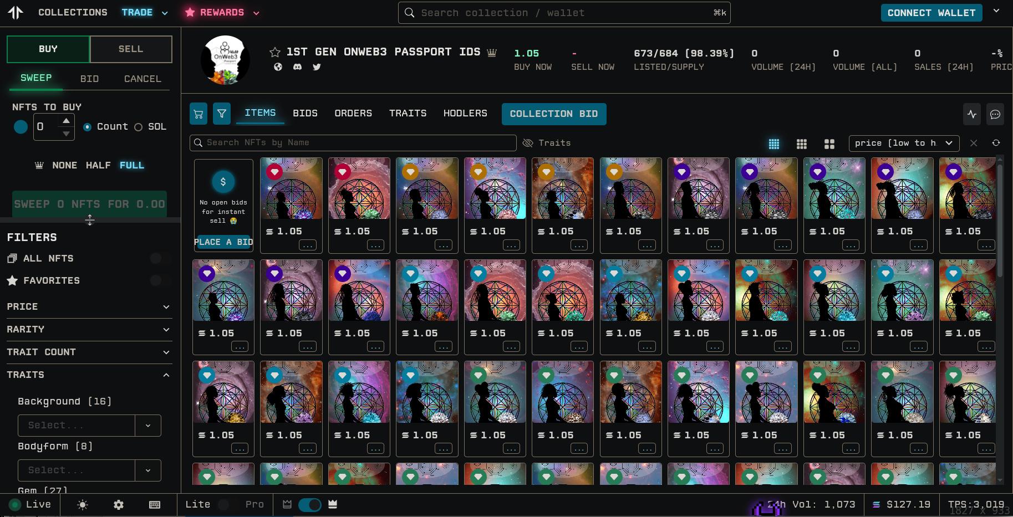Collapse the RARITY filter section
Viewport: 1013px width, 517px height.
pyautogui.click(x=166, y=330)
